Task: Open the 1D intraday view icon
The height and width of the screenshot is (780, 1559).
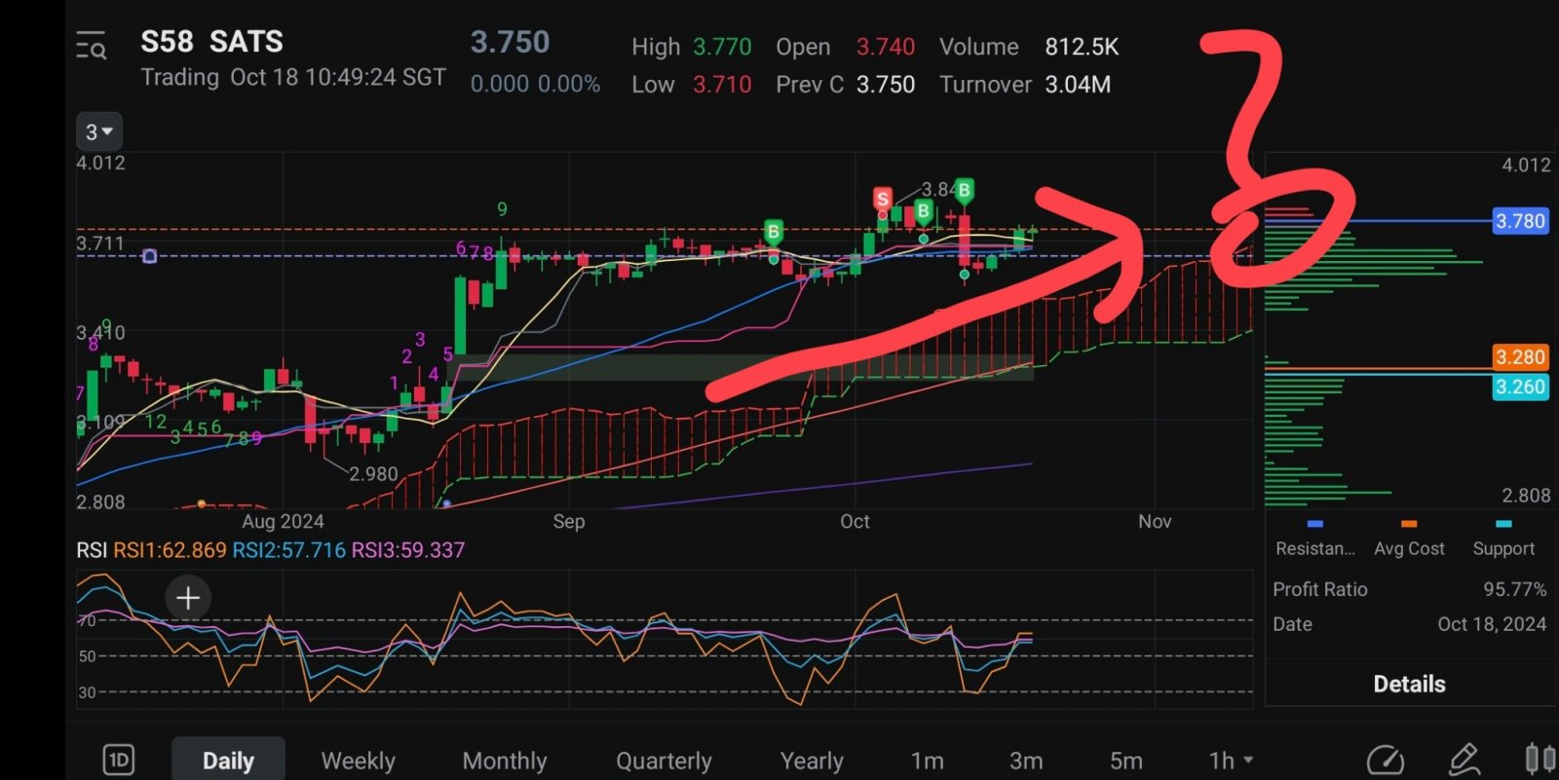Action: click(119, 760)
